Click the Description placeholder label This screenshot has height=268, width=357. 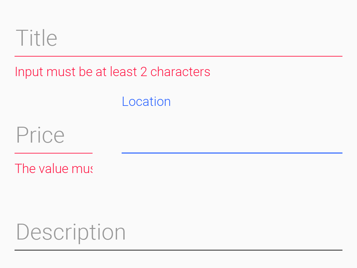pyautogui.click(x=71, y=232)
